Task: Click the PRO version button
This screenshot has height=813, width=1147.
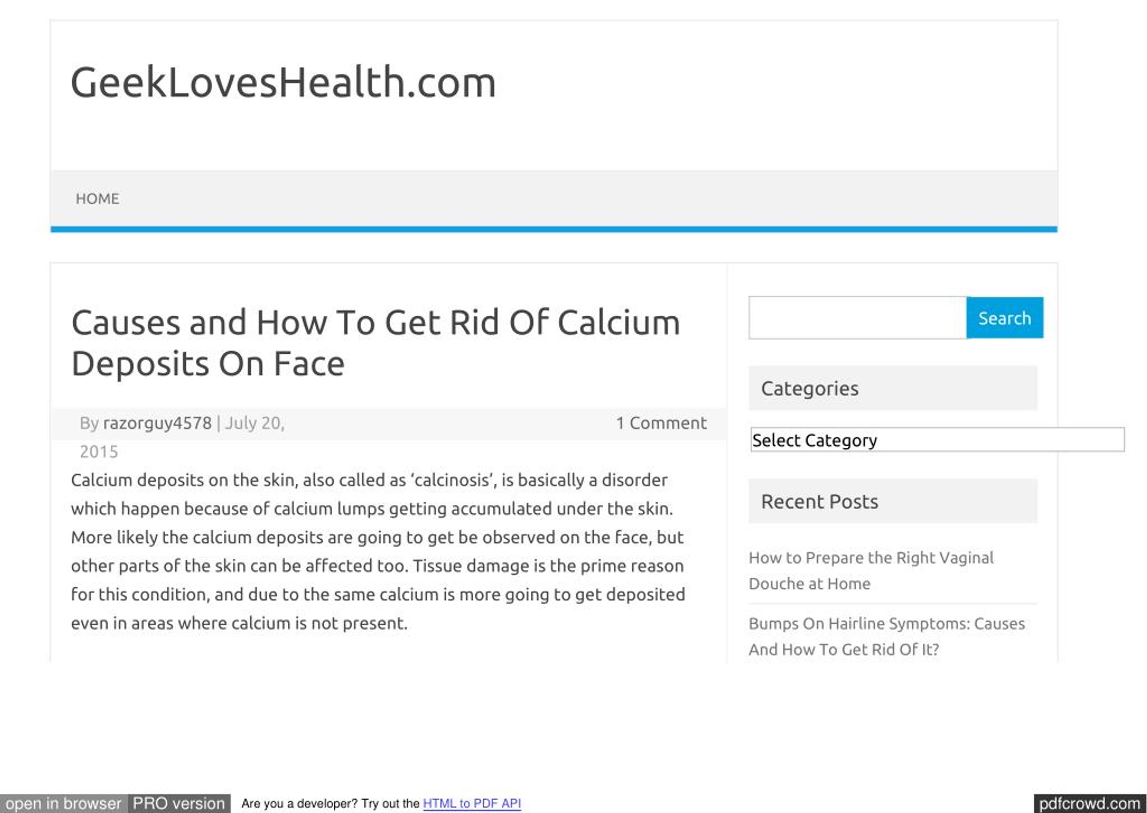Action: (178, 804)
